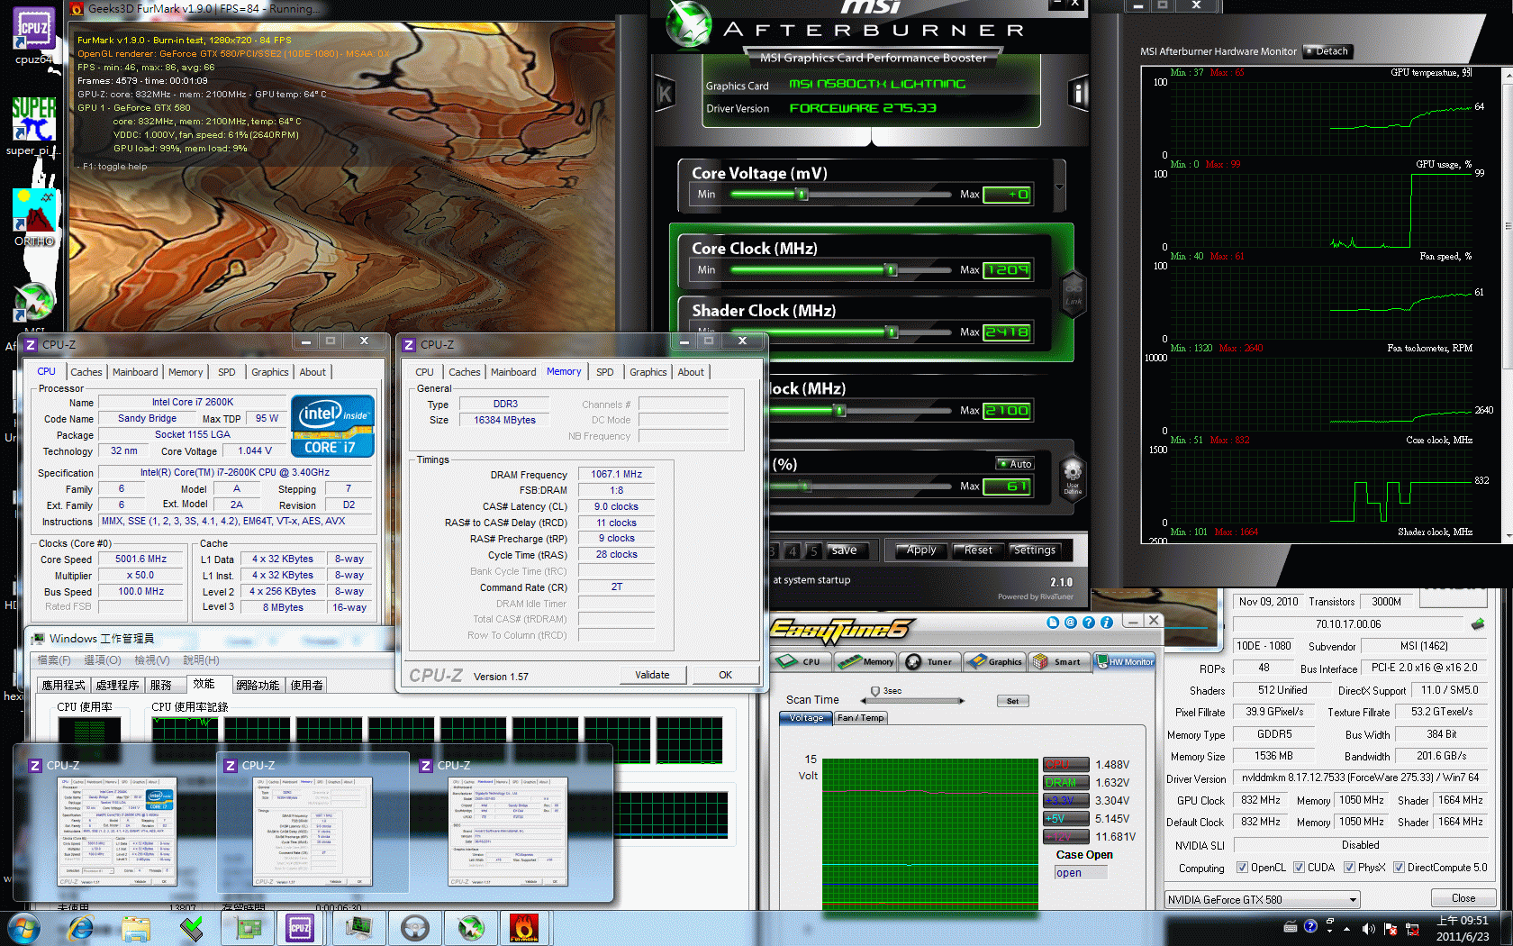Select SPD tab in Memory CPU-Z window
Image resolution: width=1513 pixels, height=946 pixels.
(x=605, y=372)
